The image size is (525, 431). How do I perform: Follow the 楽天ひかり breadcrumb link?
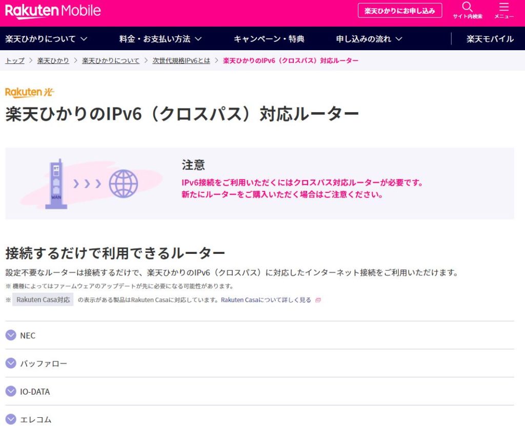point(53,60)
